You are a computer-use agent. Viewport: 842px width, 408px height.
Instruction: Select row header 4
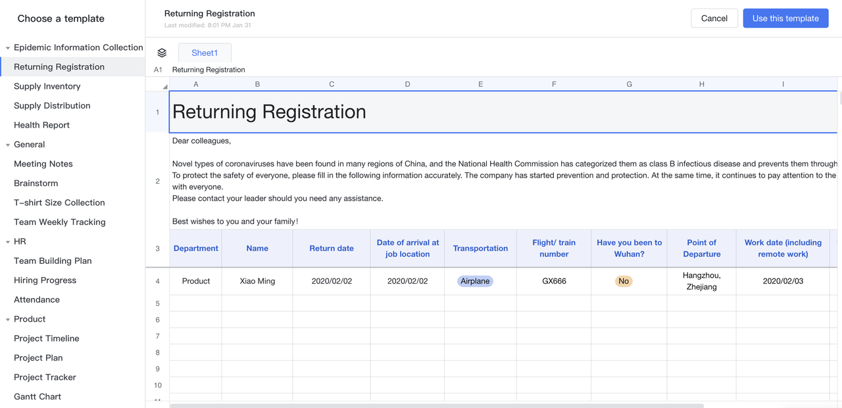pyautogui.click(x=157, y=281)
